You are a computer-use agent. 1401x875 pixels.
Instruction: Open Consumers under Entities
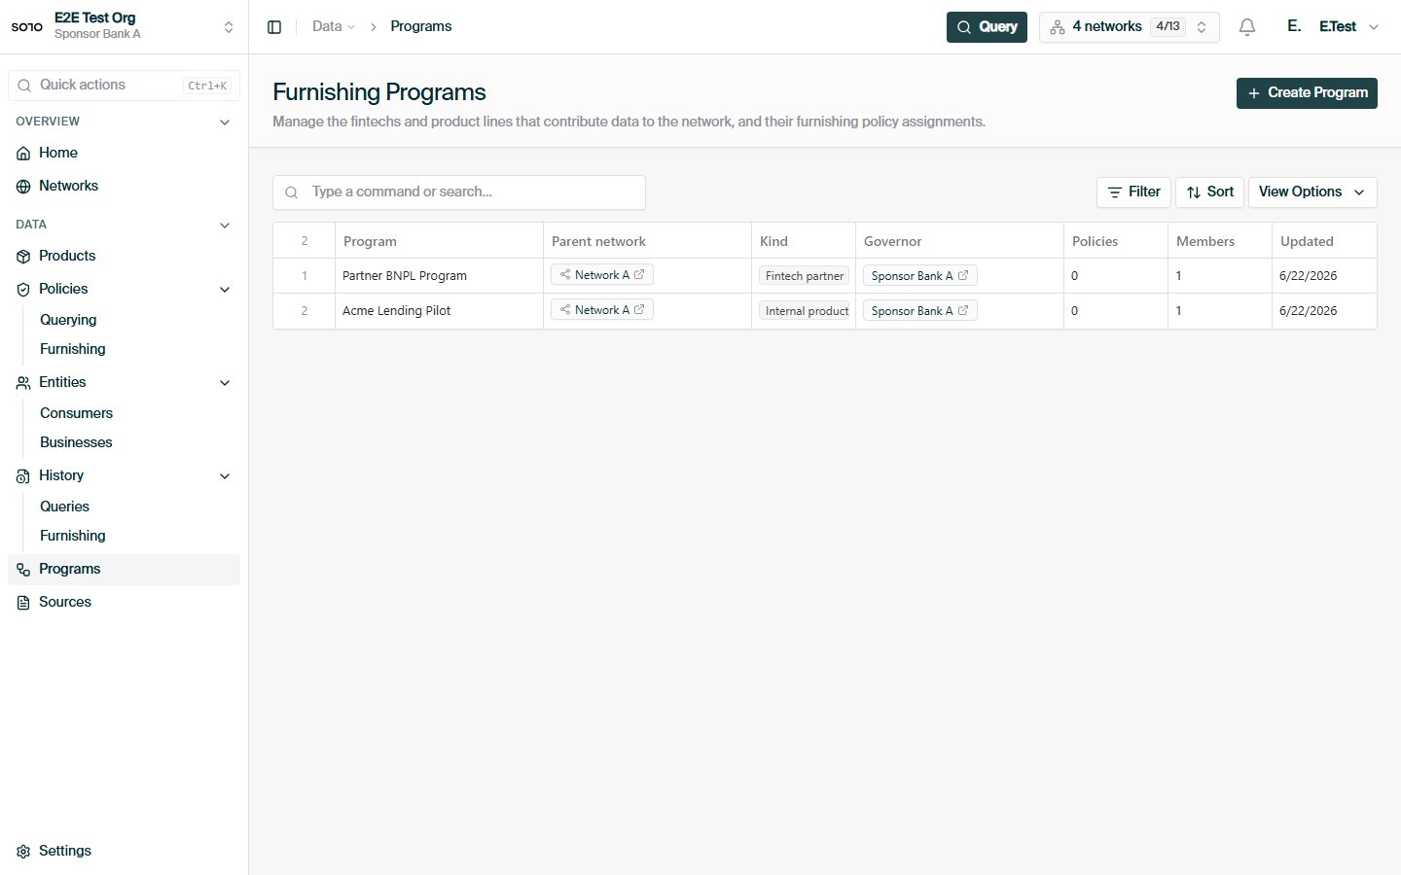pyautogui.click(x=76, y=413)
